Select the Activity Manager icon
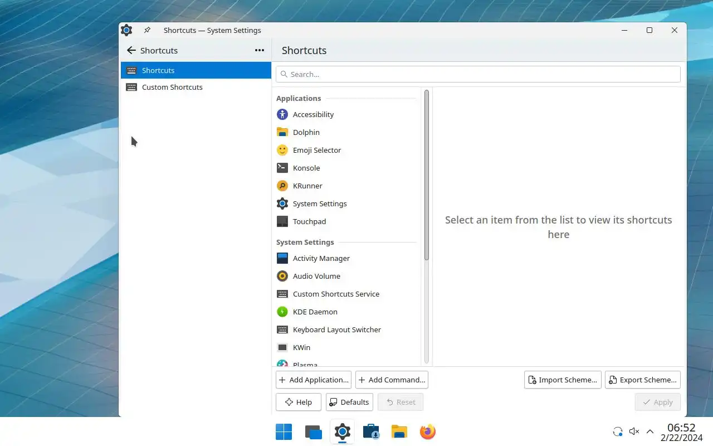This screenshot has width=713, height=446. [x=282, y=258]
